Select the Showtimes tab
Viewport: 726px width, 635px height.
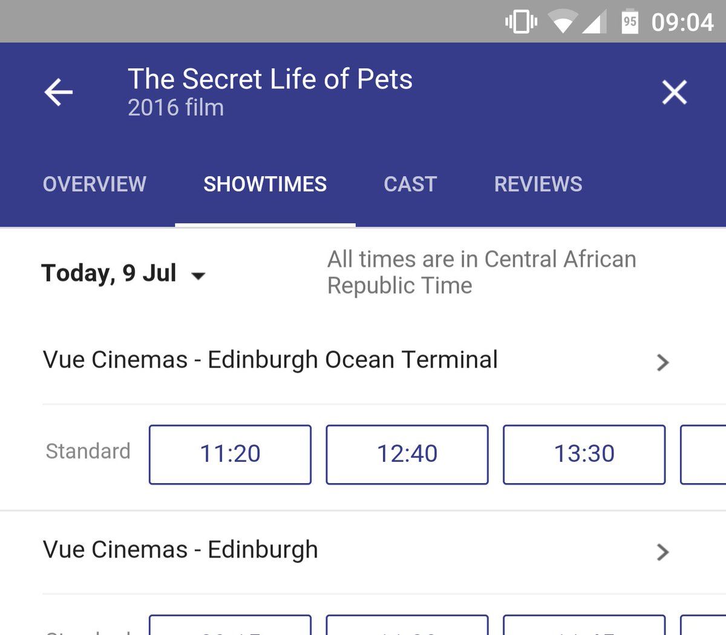pos(265,184)
